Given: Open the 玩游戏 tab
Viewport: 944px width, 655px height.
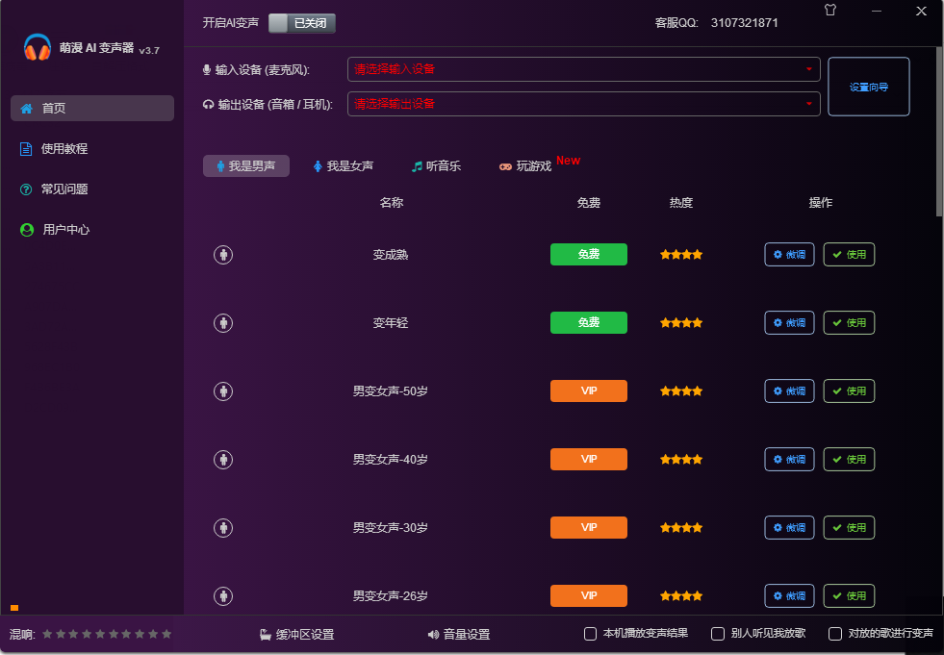Looking at the screenshot, I should tap(525, 166).
